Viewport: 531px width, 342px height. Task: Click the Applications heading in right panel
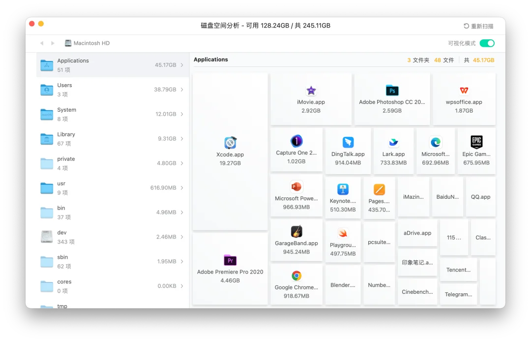click(x=210, y=60)
